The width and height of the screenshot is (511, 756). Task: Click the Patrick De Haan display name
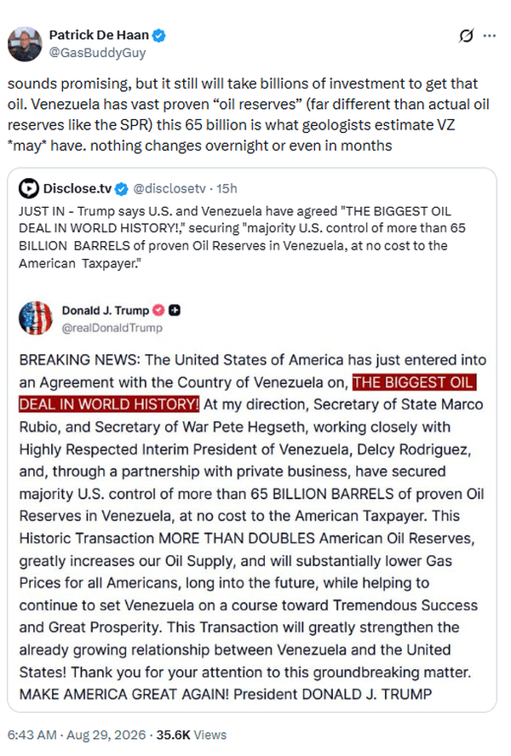tap(99, 35)
